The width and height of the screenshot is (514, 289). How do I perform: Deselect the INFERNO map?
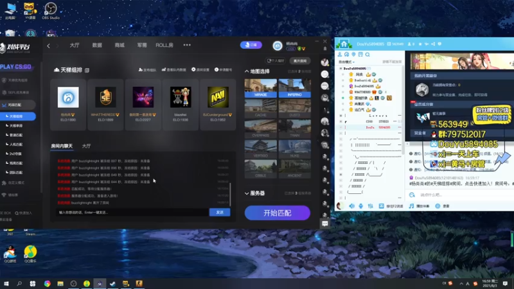[x=295, y=88]
